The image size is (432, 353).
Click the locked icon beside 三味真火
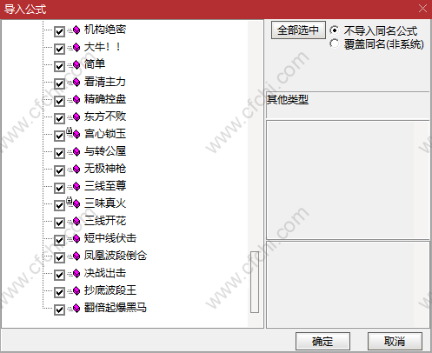(x=73, y=203)
